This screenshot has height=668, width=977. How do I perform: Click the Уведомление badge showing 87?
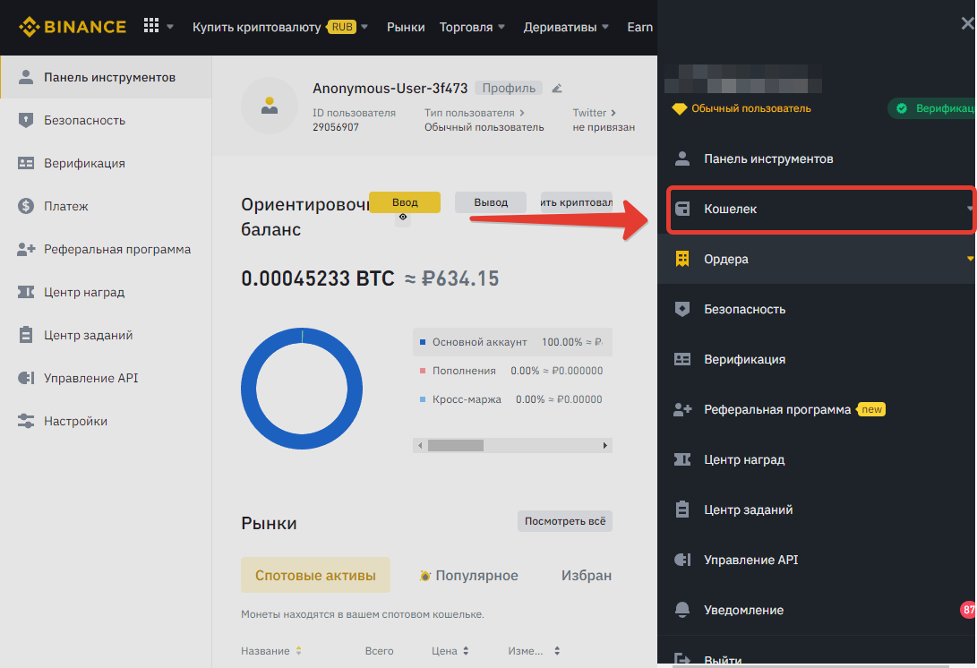(x=968, y=610)
